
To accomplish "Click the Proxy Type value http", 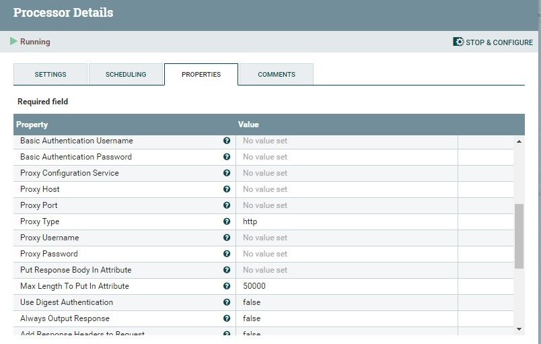I will [250, 221].
